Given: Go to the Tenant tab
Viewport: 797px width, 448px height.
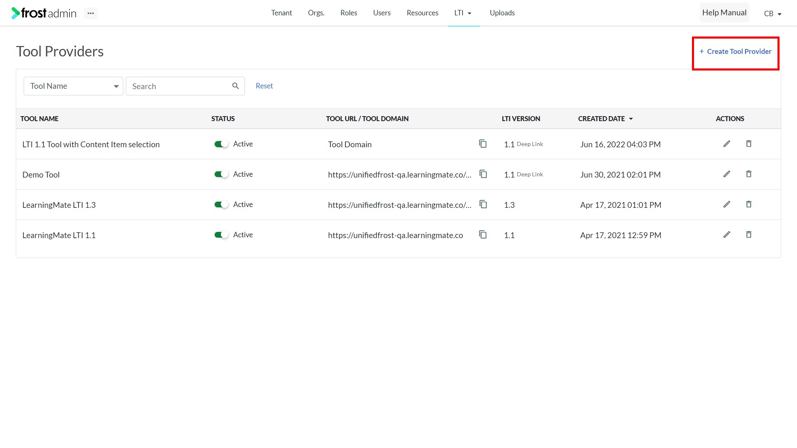Looking at the screenshot, I should pyautogui.click(x=281, y=13).
